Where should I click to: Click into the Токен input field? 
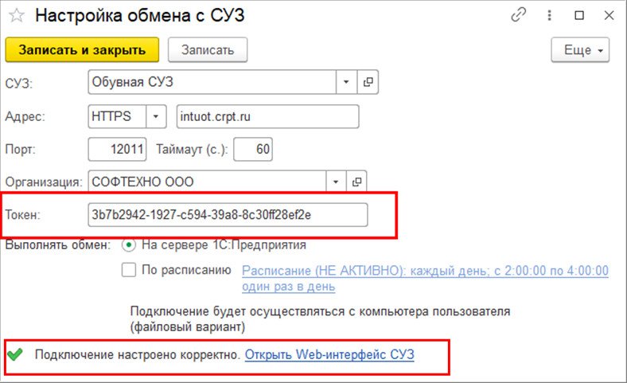228,214
